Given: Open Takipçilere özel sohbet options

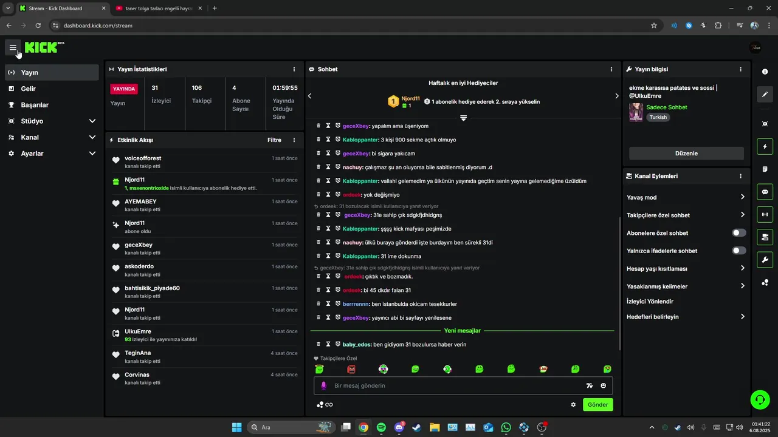Looking at the screenshot, I should tap(686, 215).
